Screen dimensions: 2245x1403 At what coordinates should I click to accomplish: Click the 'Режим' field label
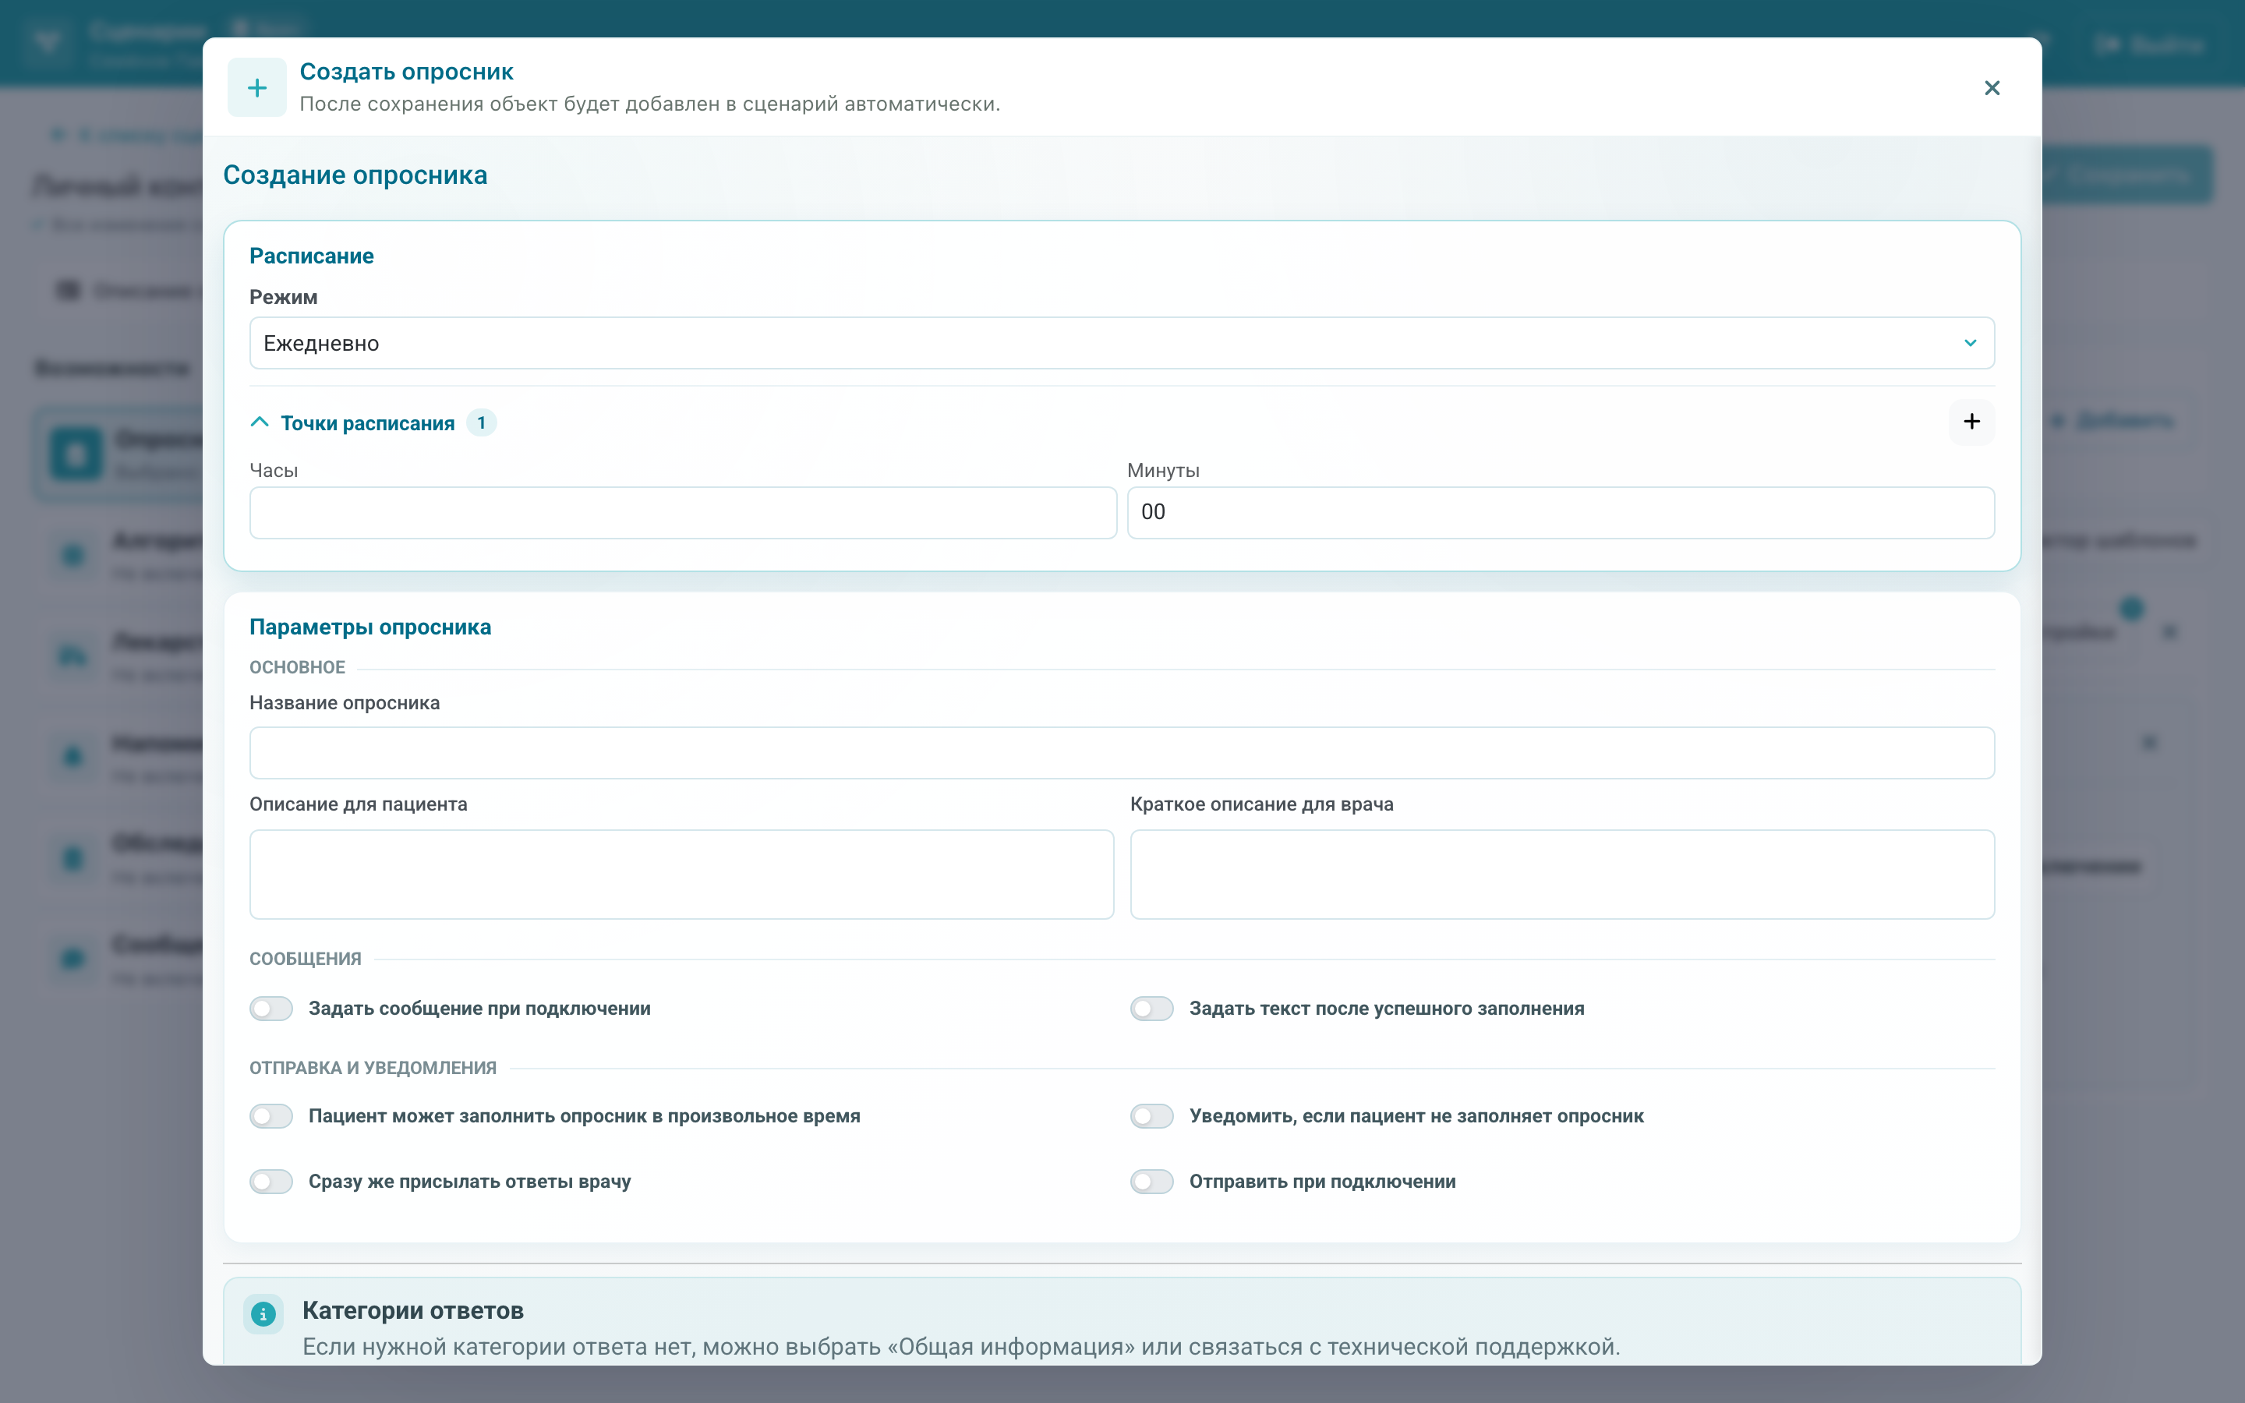click(x=283, y=297)
